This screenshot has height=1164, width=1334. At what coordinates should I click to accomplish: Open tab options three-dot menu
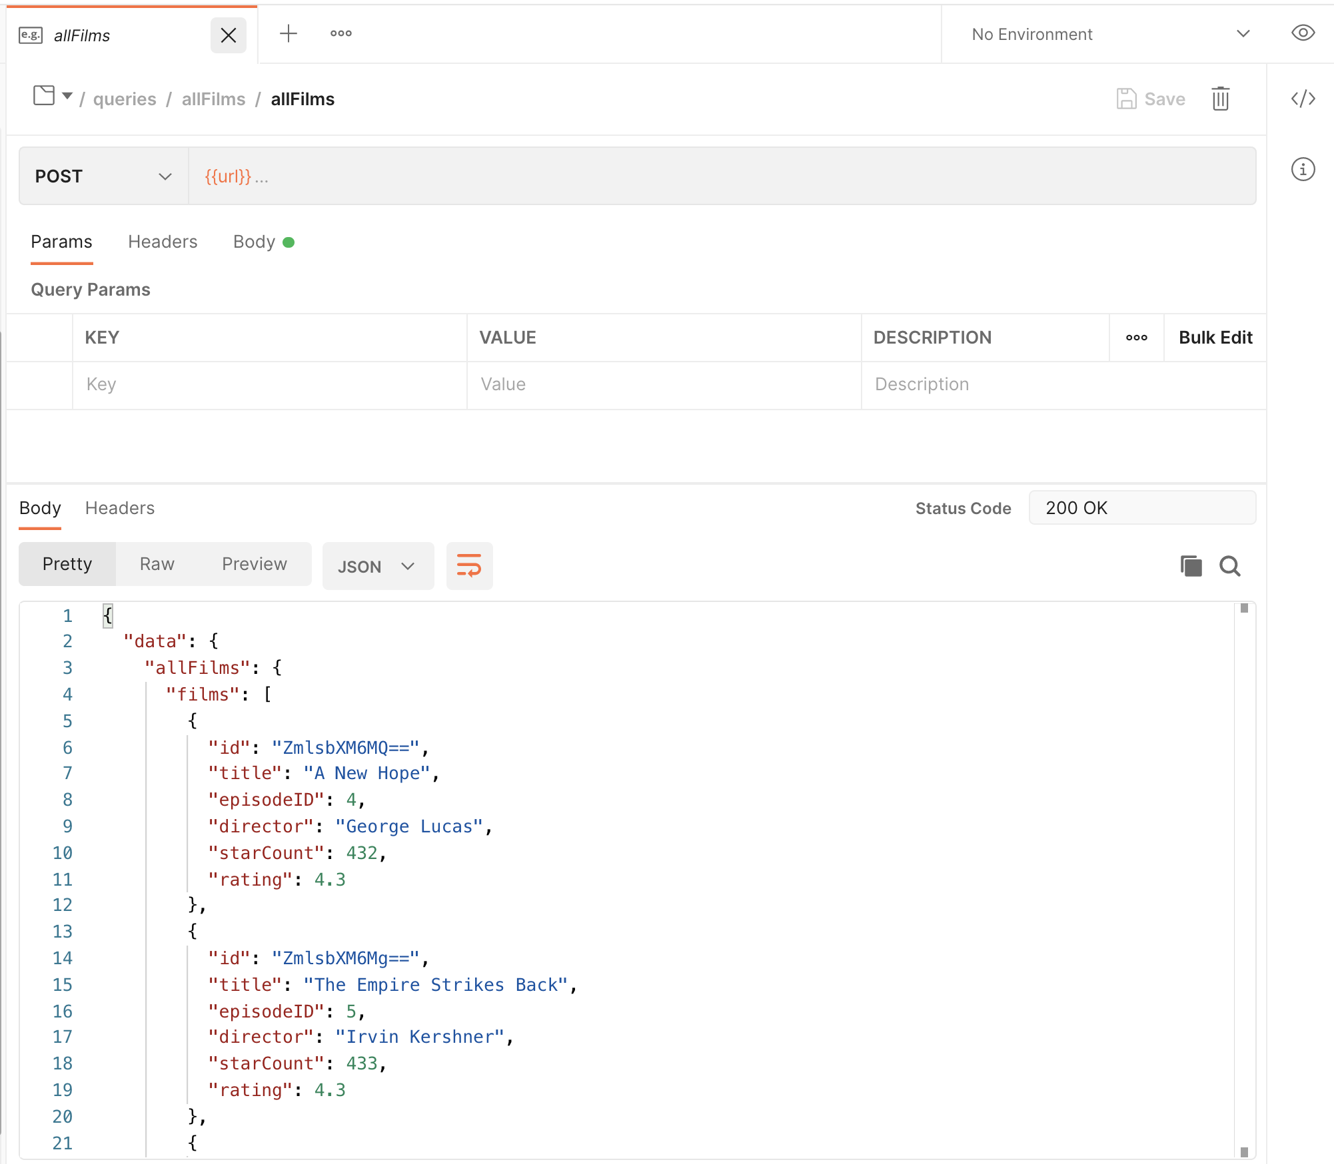click(x=340, y=34)
